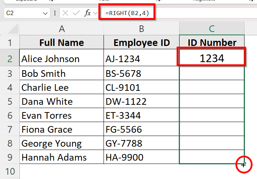Select column A header
The width and height of the screenshot is (257, 179).
(x=61, y=29)
